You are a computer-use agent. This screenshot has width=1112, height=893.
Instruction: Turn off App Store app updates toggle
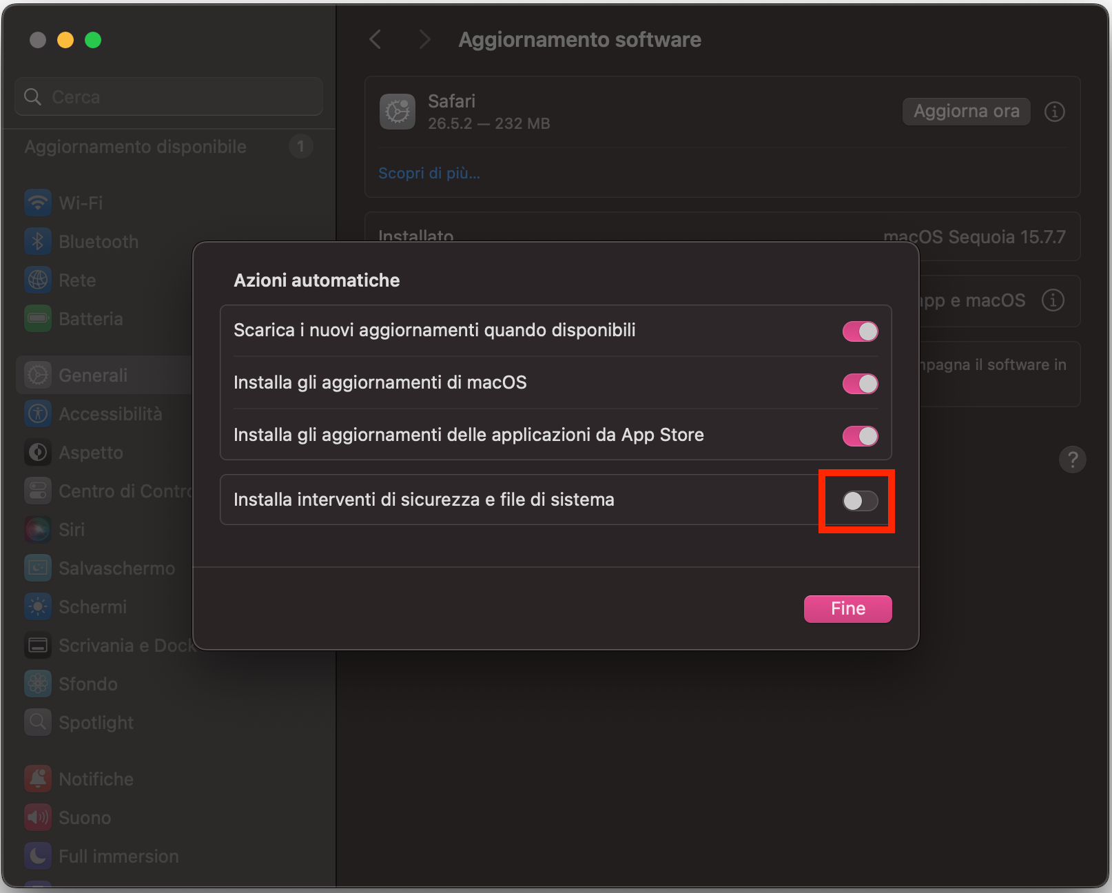point(860,436)
